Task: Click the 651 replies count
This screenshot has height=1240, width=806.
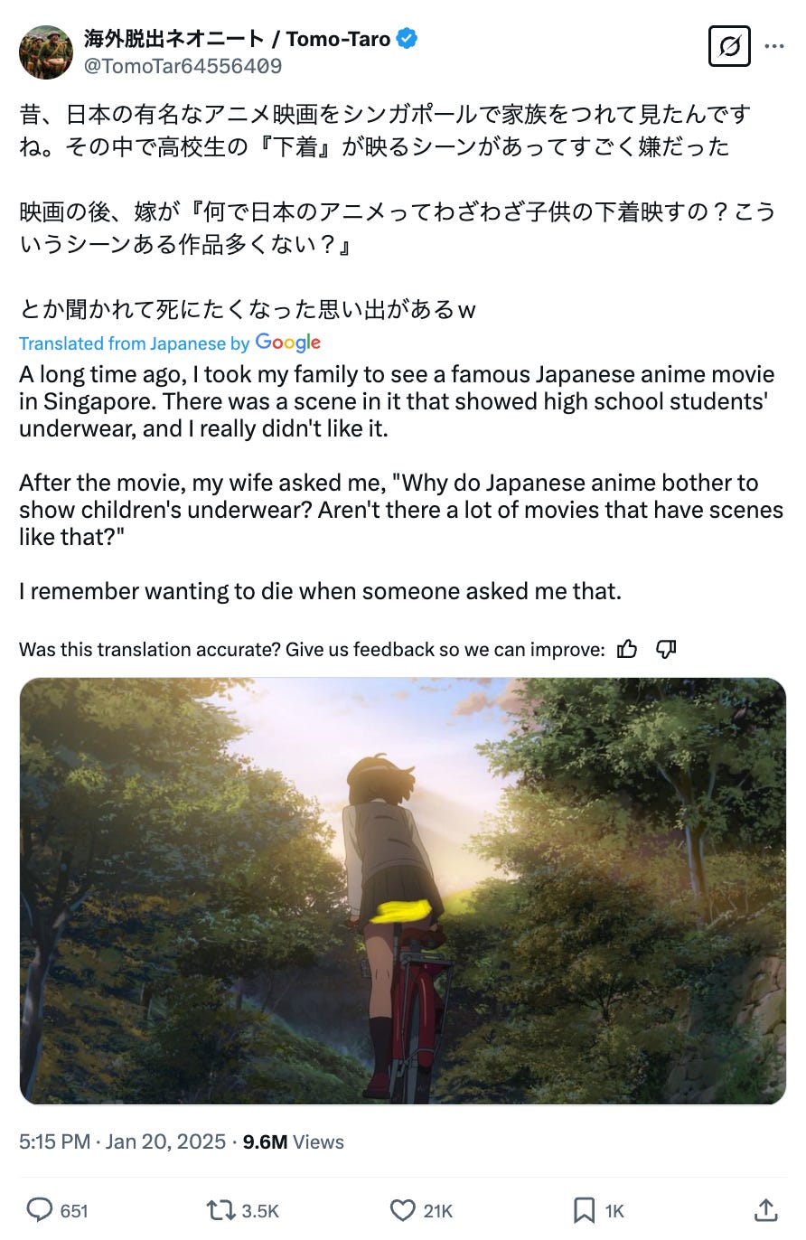Action: (x=74, y=1211)
